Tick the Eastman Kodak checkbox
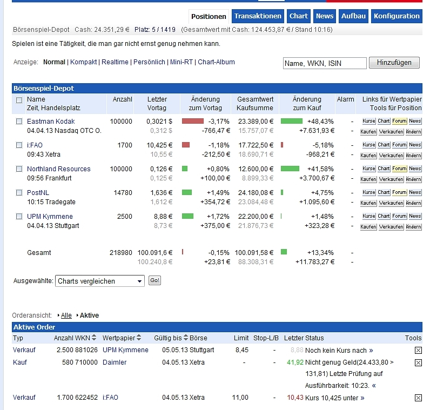Image resolution: width=430 pixels, height=410 pixels. [x=19, y=122]
